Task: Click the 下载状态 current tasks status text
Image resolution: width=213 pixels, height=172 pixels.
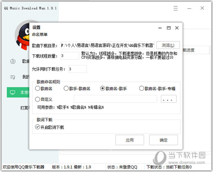Action: tap(169, 167)
